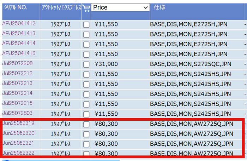The image size is (247, 161).
Task: Tick checkbox for APJ25041414
Action: click(x=86, y=45)
